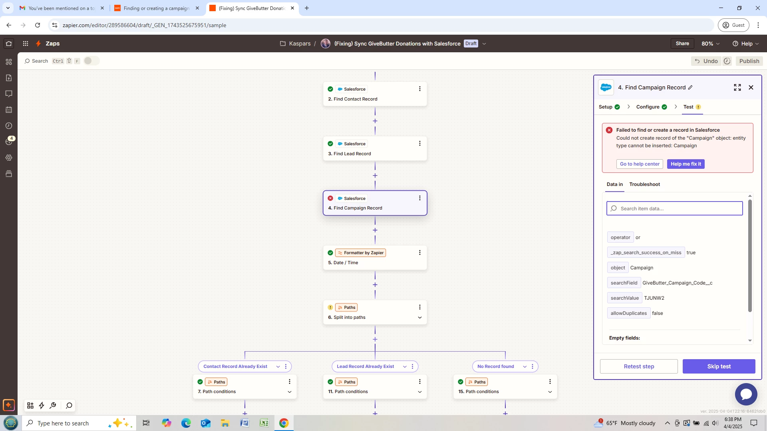Expand the Split into paths step chevron

point(419,318)
